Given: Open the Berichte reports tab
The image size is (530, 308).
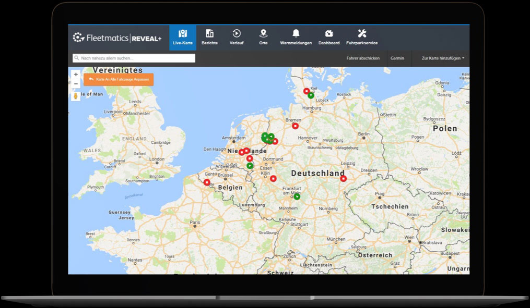Looking at the screenshot, I should click(209, 38).
